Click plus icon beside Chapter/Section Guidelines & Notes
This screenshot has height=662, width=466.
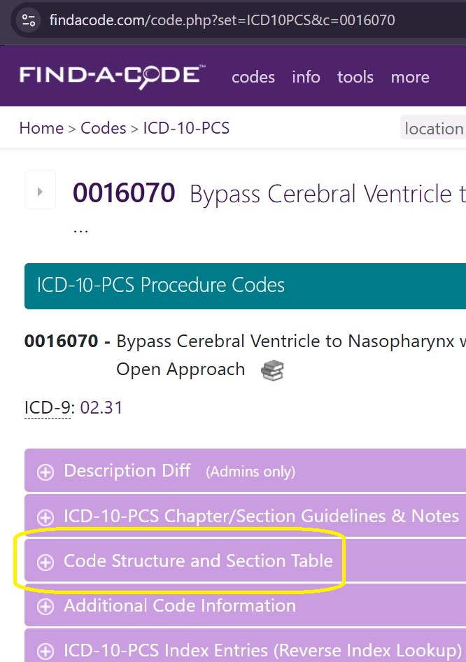click(x=45, y=517)
